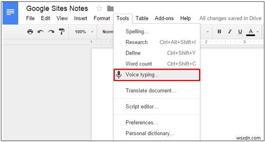265x142 pixels.
Task: Open the Insert menu
Action: 81,18
